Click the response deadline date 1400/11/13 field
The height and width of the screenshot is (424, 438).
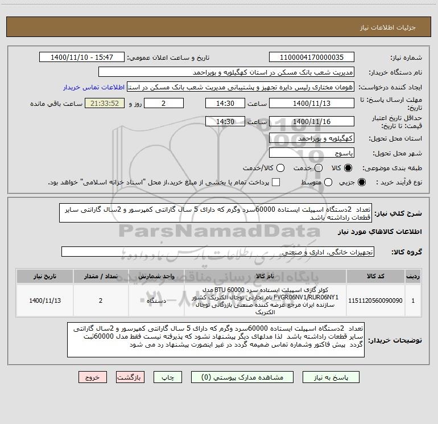point(312,103)
